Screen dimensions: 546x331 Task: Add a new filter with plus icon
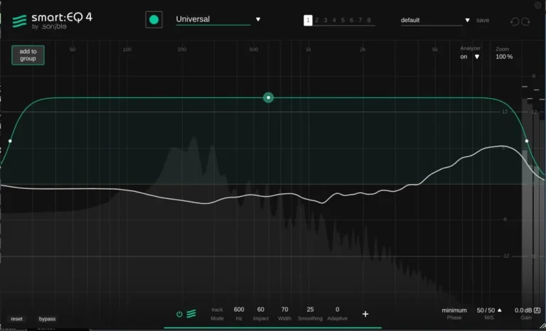(365, 314)
